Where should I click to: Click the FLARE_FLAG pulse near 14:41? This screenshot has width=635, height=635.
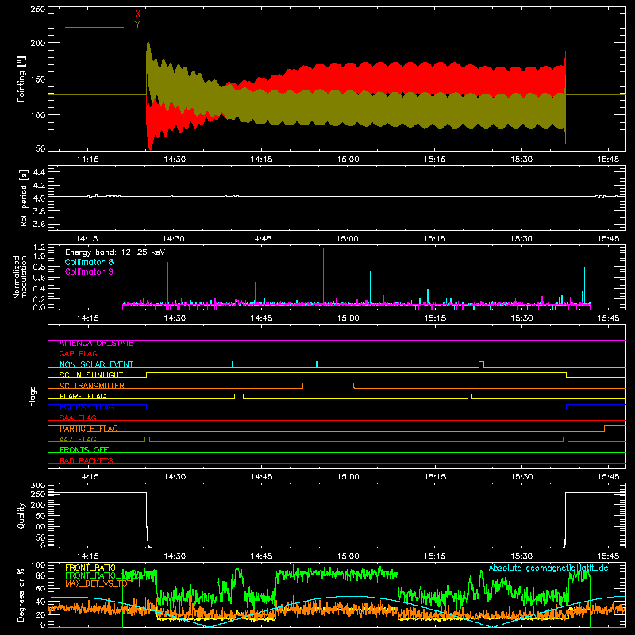[x=239, y=396]
